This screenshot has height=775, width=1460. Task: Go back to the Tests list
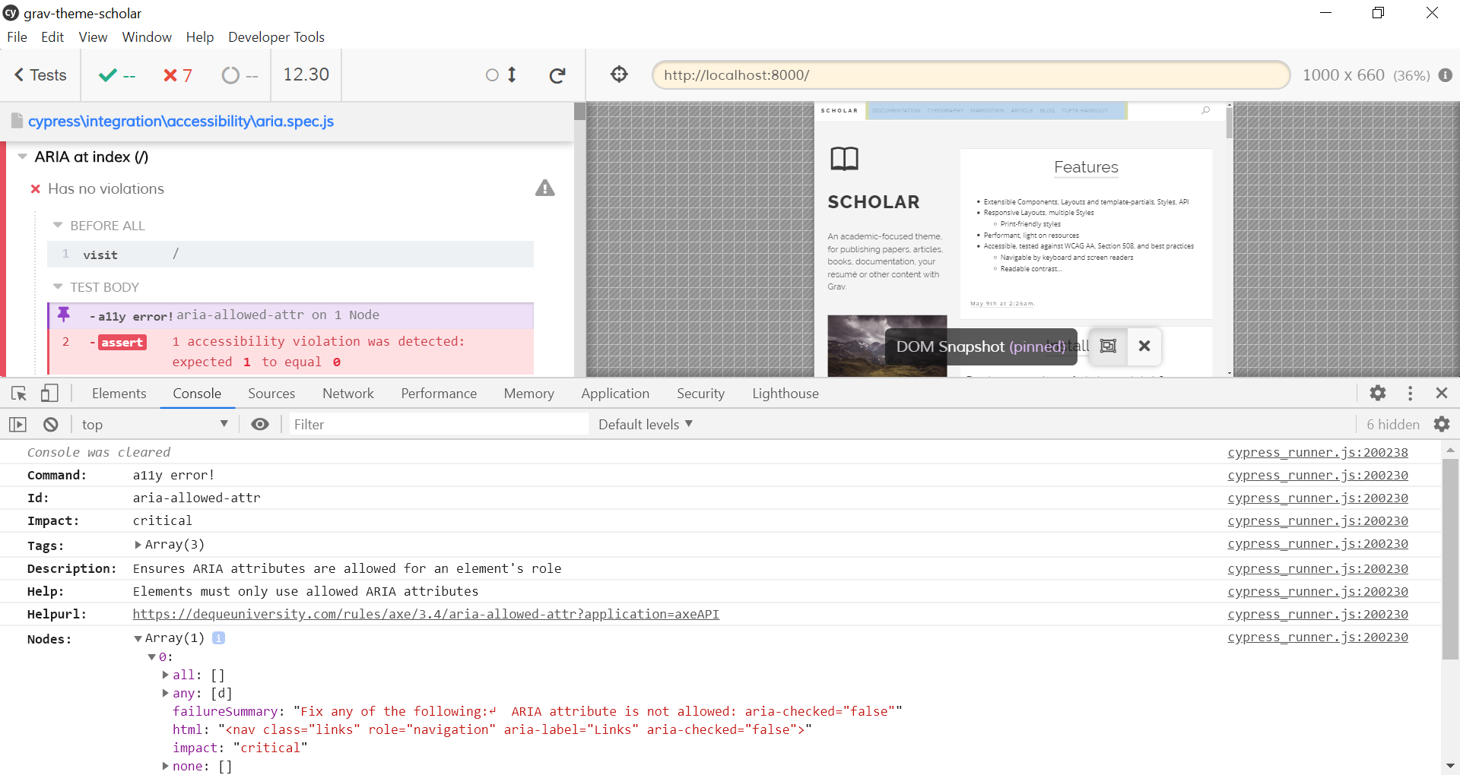tap(40, 75)
